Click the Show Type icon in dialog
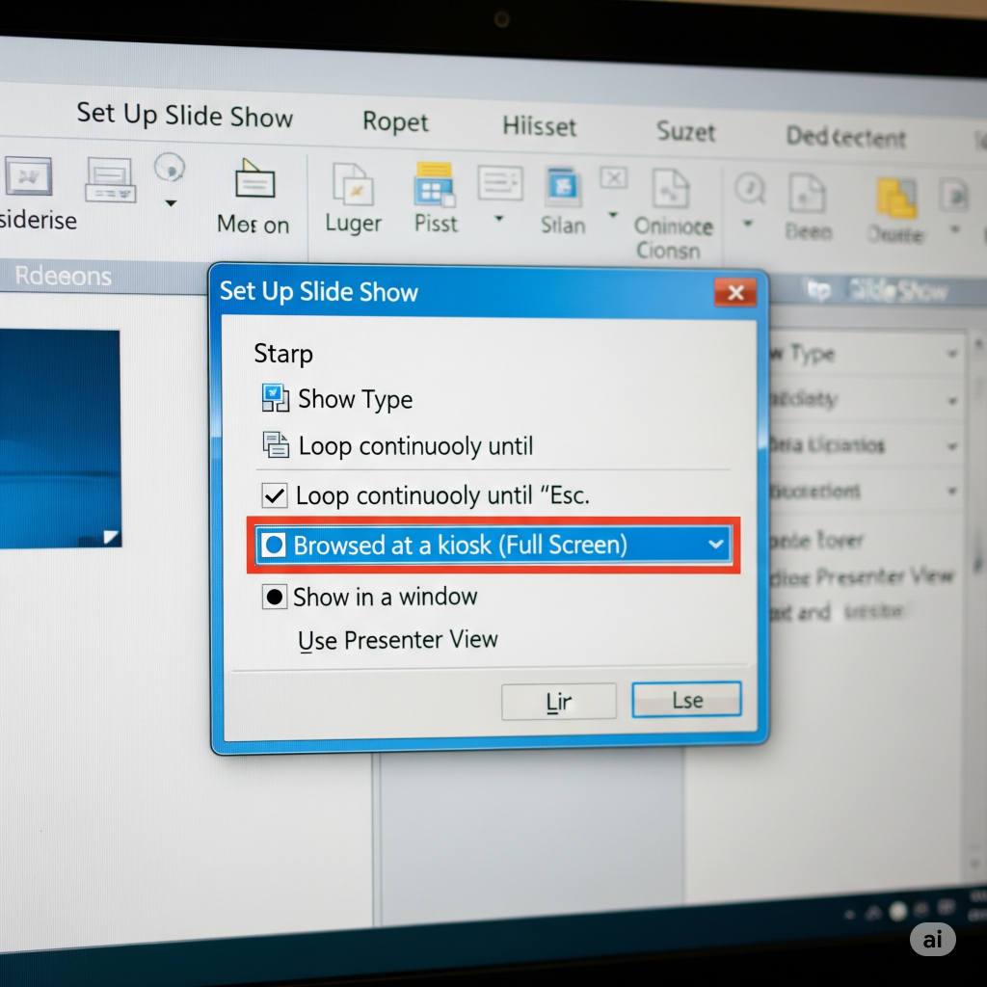 point(276,398)
